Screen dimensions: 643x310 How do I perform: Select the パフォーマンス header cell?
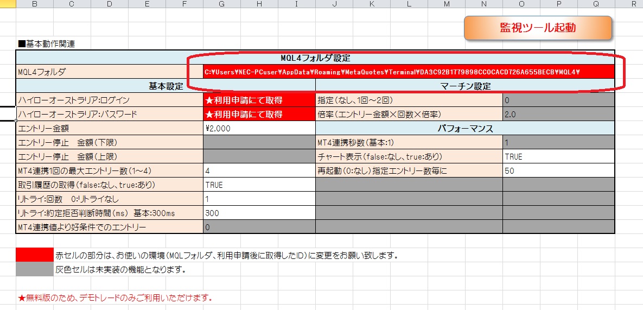pyautogui.click(x=465, y=128)
